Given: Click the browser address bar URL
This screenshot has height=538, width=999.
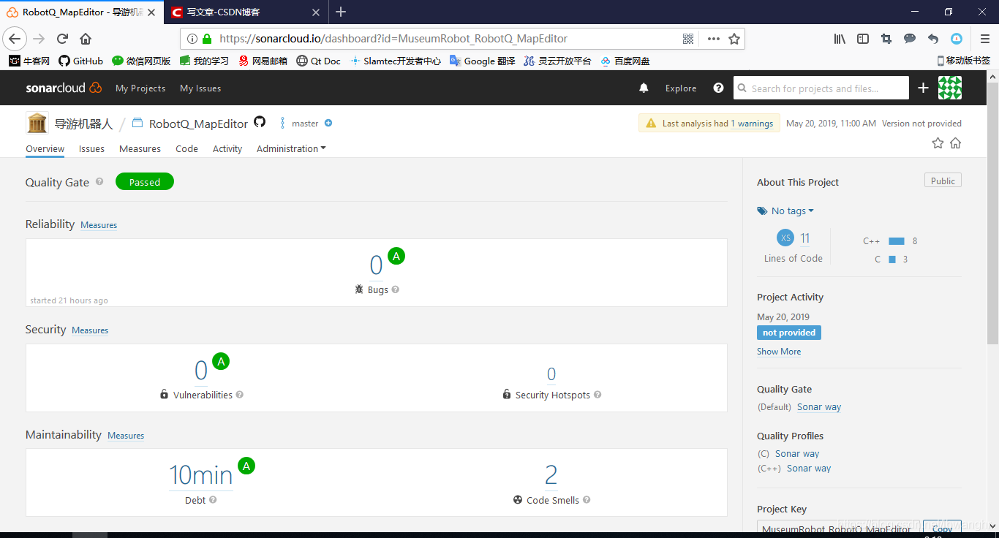Looking at the screenshot, I should point(393,39).
